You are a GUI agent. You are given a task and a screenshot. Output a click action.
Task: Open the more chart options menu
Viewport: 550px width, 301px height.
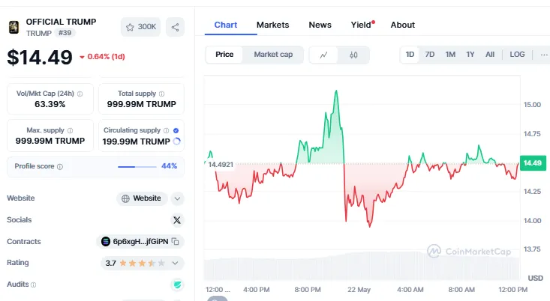543,55
